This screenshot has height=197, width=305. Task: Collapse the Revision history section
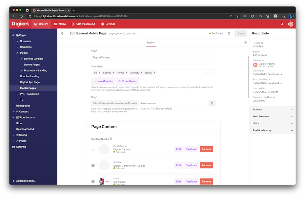click(x=291, y=130)
